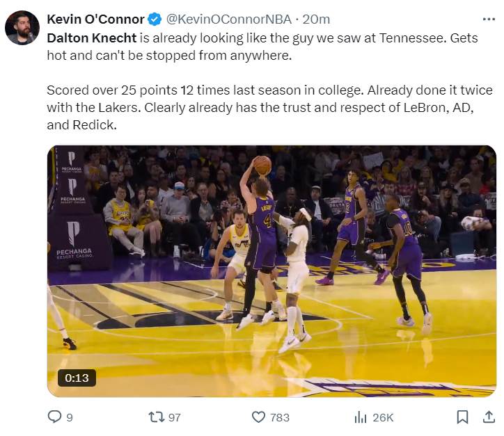The width and height of the screenshot is (504, 436).
Task: Click the 783 likes count
Action: point(280,417)
